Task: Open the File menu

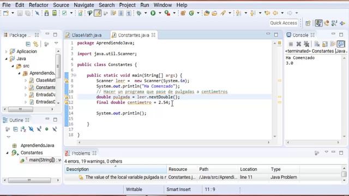Action: coord(6,5)
